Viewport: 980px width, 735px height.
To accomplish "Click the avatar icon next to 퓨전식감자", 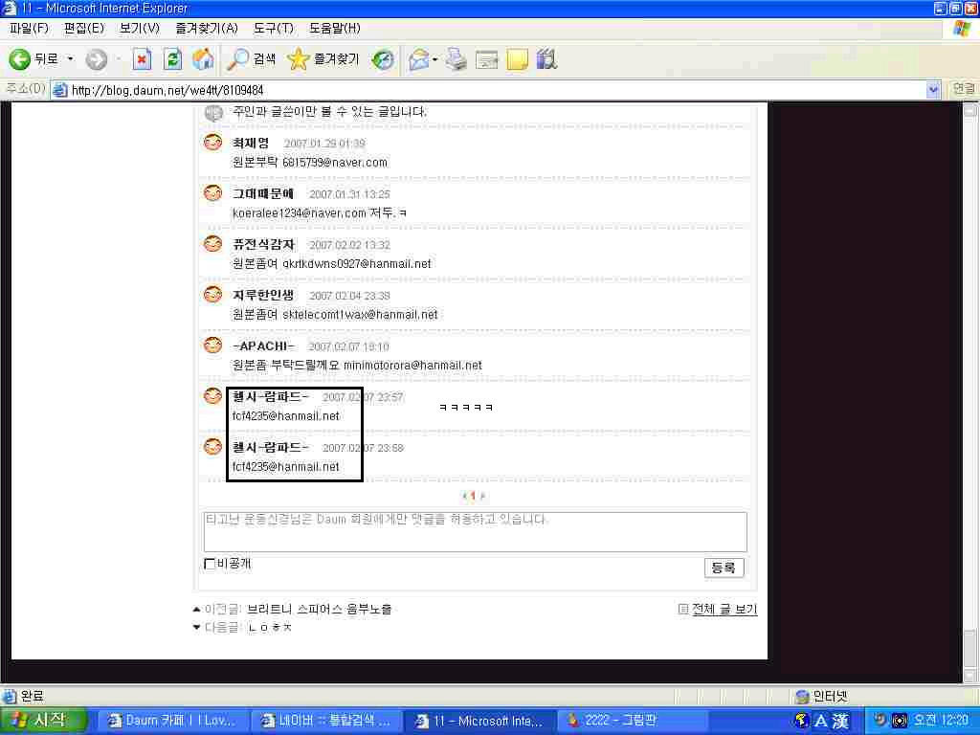I will (213, 244).
